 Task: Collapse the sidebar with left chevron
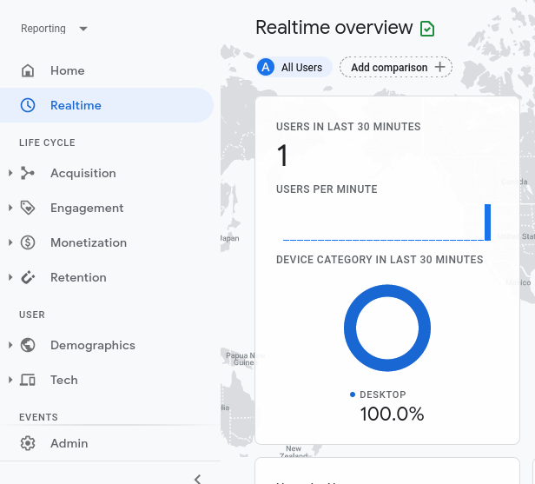197,480
